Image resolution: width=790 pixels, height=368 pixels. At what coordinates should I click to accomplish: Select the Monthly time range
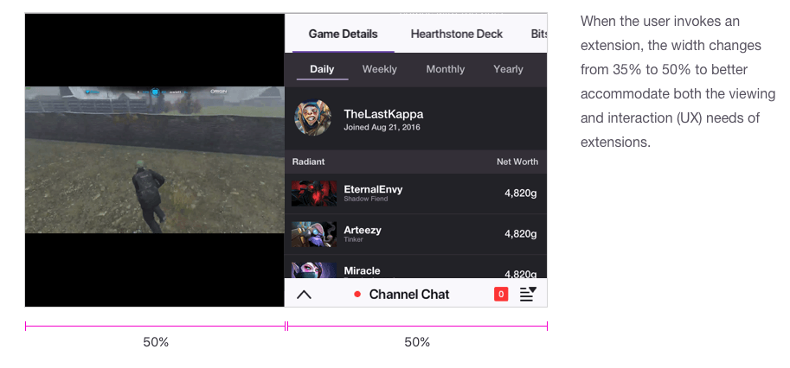click(x=446, y=69)
